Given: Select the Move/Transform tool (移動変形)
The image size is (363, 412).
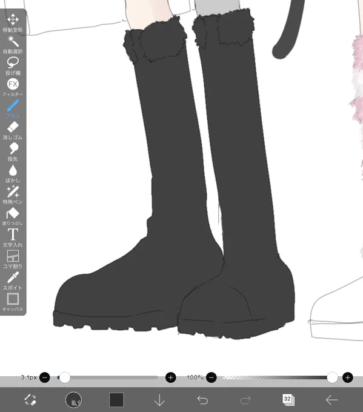Looking at the screenshot, I should coord(13,22).
